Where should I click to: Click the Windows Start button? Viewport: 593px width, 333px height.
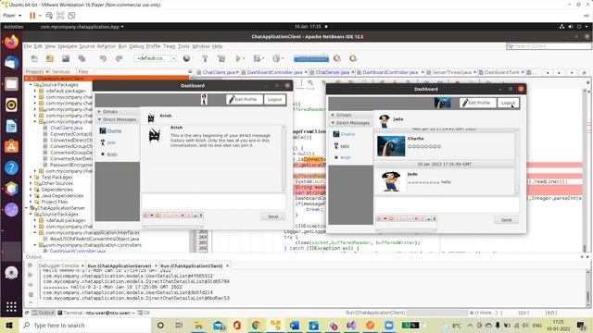point(9,325)
